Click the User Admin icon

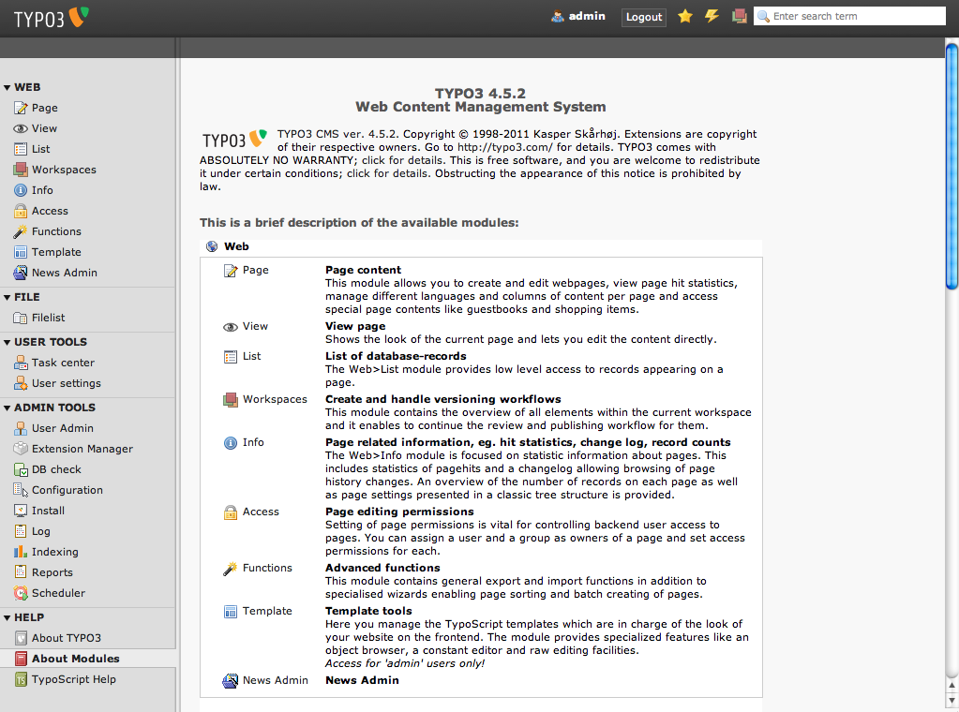(x=21, y=428)
